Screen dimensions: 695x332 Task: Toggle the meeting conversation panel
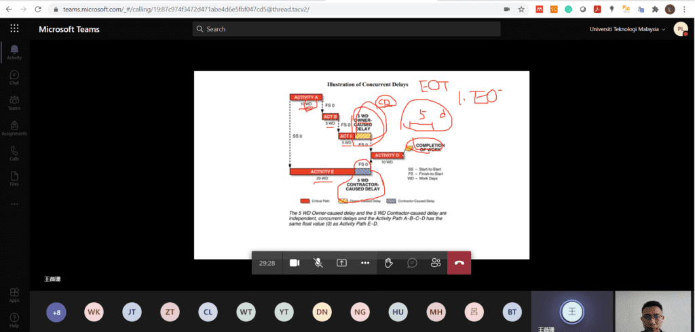click(x=412, y=263)
